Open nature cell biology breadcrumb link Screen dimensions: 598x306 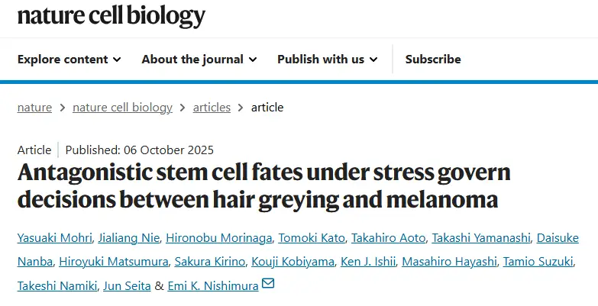(x=122, y=108)
